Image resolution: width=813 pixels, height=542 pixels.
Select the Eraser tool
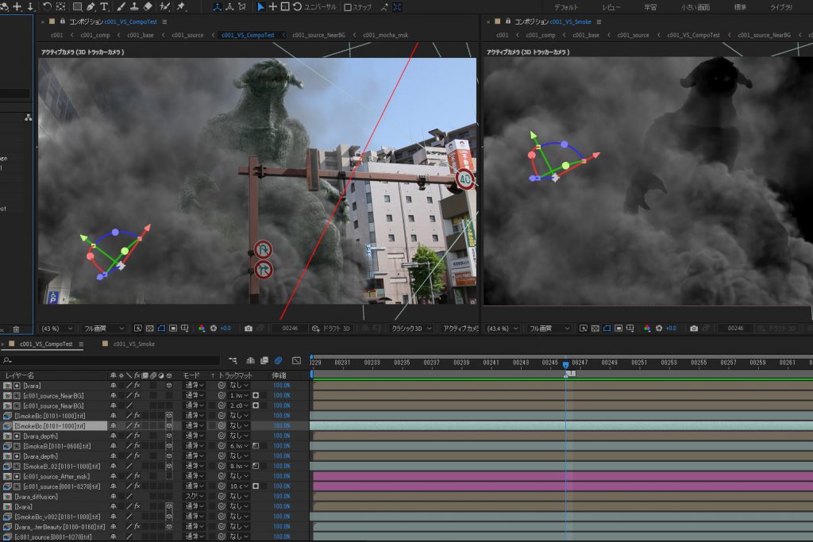tap(148, 6)
